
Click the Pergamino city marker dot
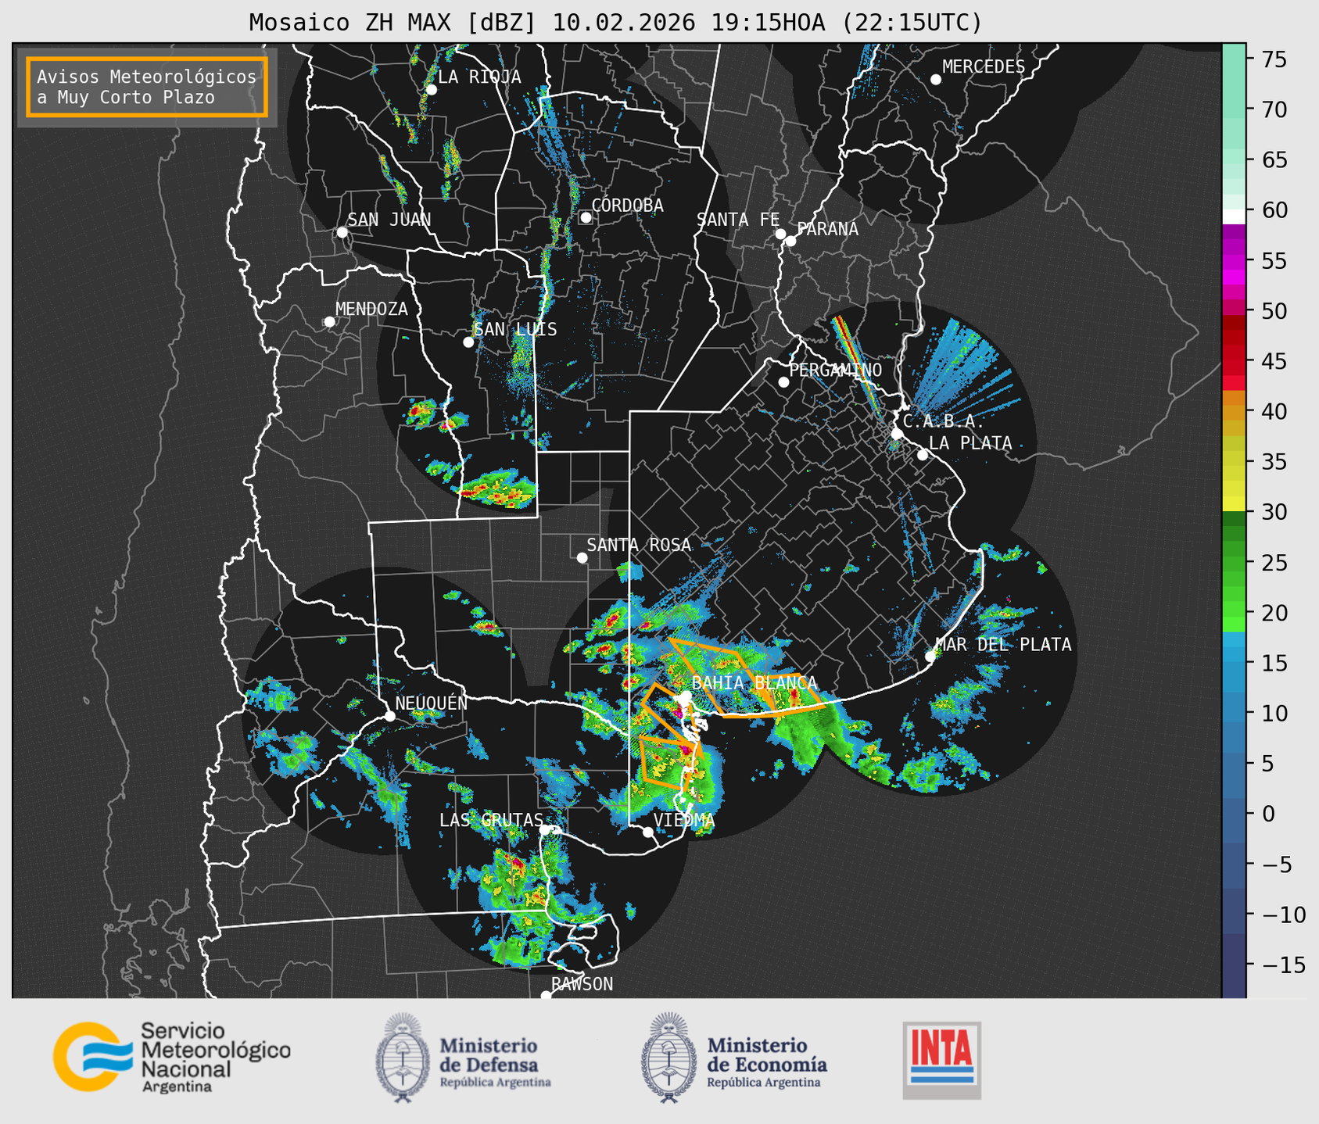783,382
